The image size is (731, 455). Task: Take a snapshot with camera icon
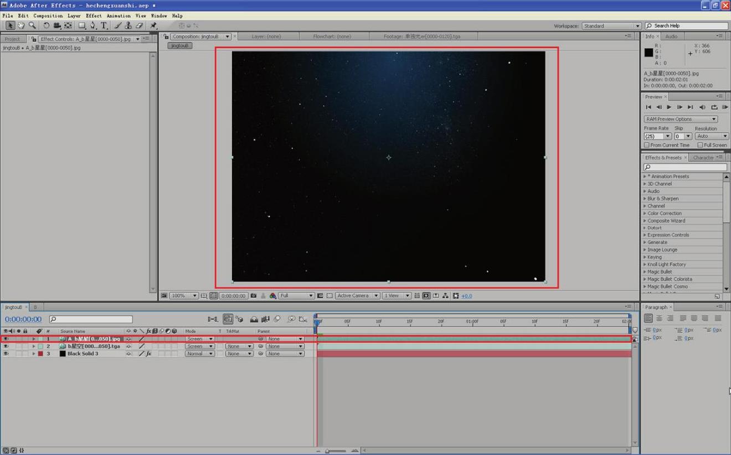[254, 296]
